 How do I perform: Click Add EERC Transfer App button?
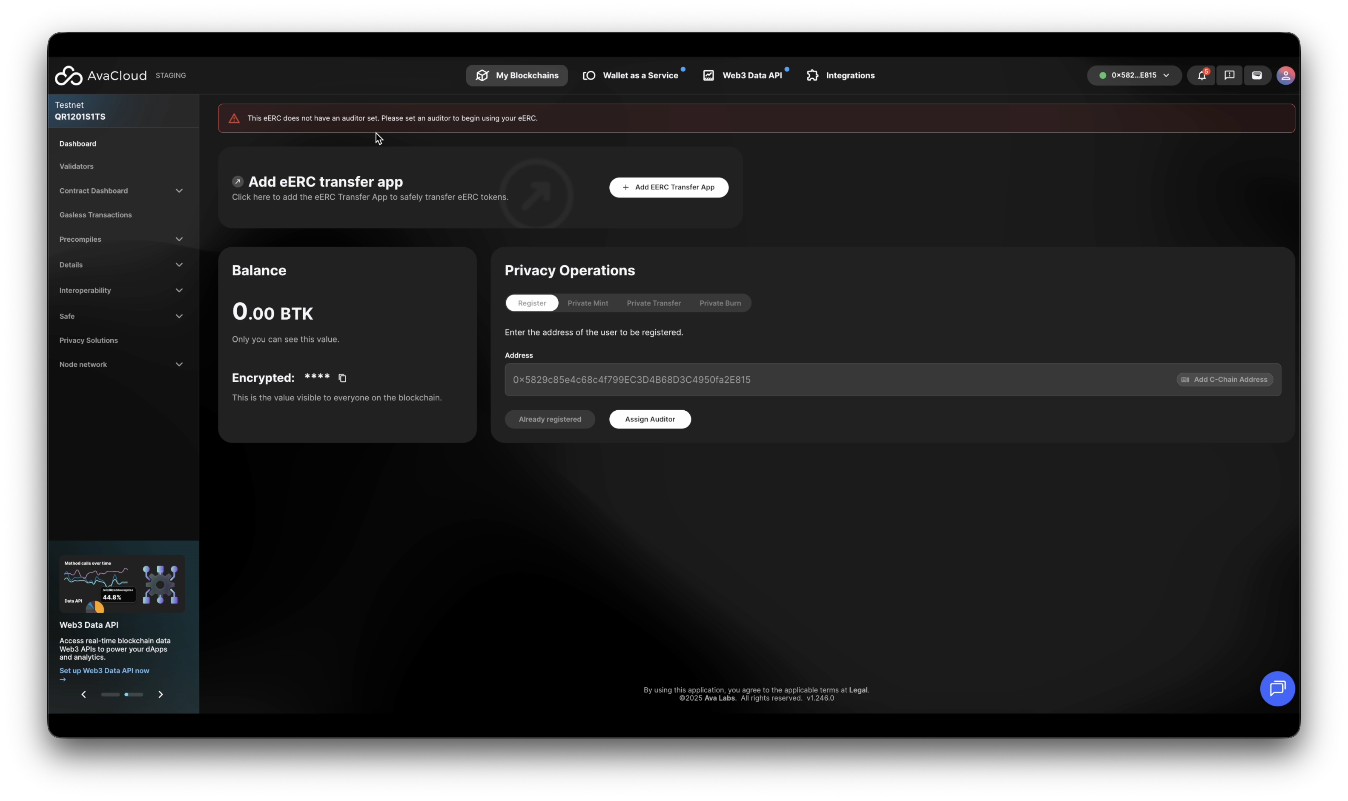point(668,187)
